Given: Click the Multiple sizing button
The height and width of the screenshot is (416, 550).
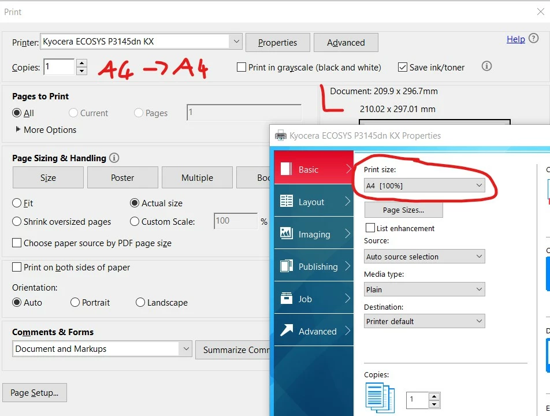Looking at the screenshot, I should tap(197, 177).
